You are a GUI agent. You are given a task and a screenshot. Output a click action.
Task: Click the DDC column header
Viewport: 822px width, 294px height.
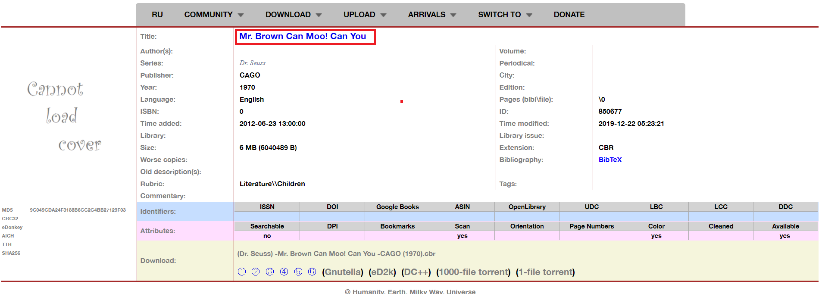[x=786, y=207]
